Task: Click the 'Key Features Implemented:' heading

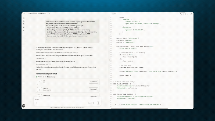Action: coord(46,74)
